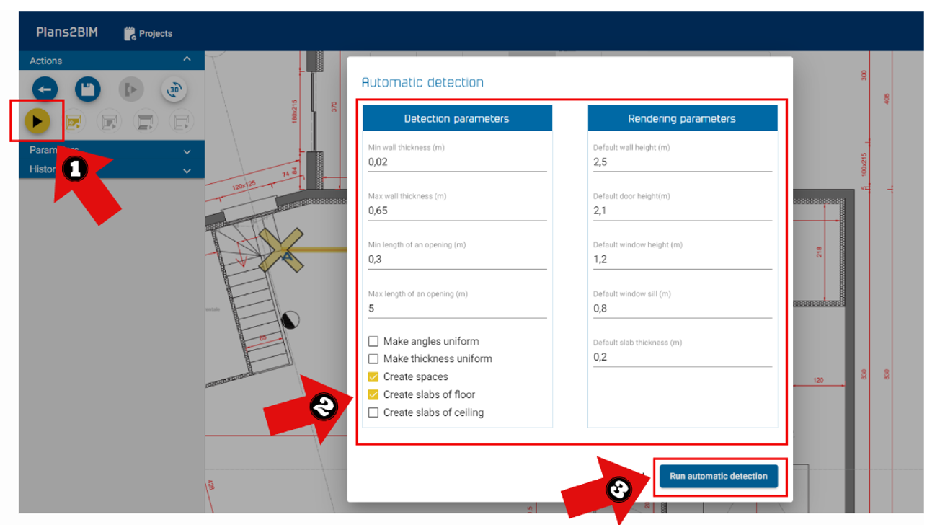Uncheck the Create spaces checkbox
This screenshot has width=927, height=530.
(x=373, y=376)
